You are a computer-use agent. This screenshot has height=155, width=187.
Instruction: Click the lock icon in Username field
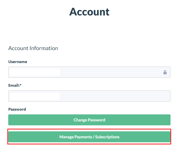tap(165, 72)
